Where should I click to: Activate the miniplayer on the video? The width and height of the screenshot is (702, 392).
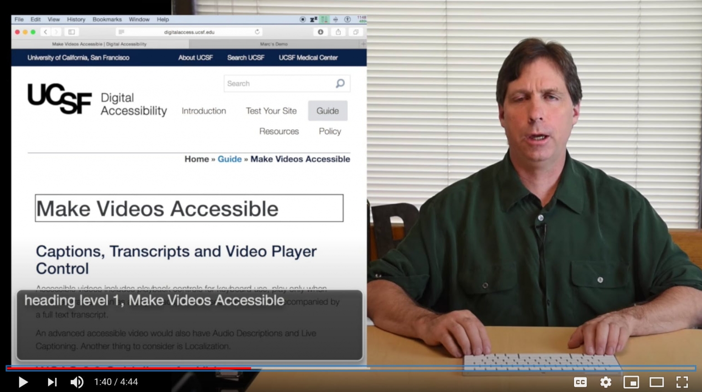(x=631, y=382)
